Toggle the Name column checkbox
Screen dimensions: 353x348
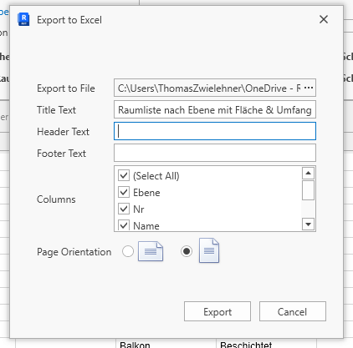[124, 224]
